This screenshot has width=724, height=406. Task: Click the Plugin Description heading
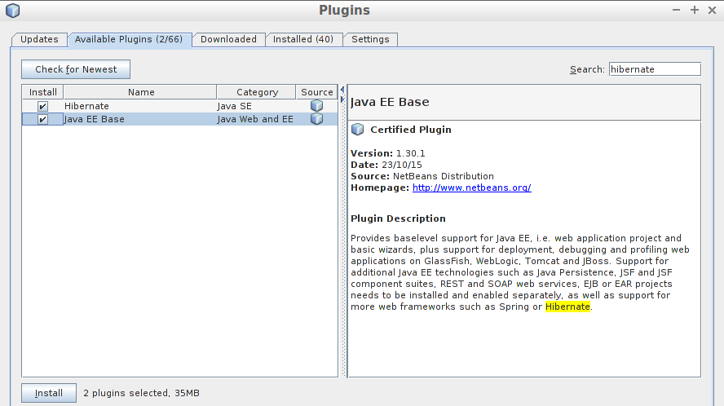[x=398, y=218]
